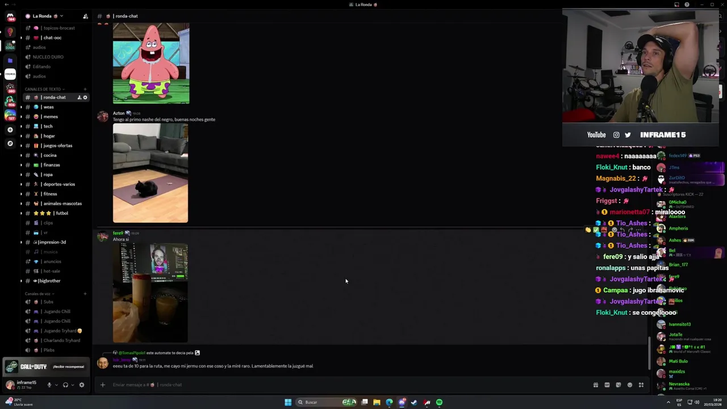Image resolution: width=727 pixels, height=409 pixels.
Task: Open the chat-ooc channel
Action: pos(56,37)
